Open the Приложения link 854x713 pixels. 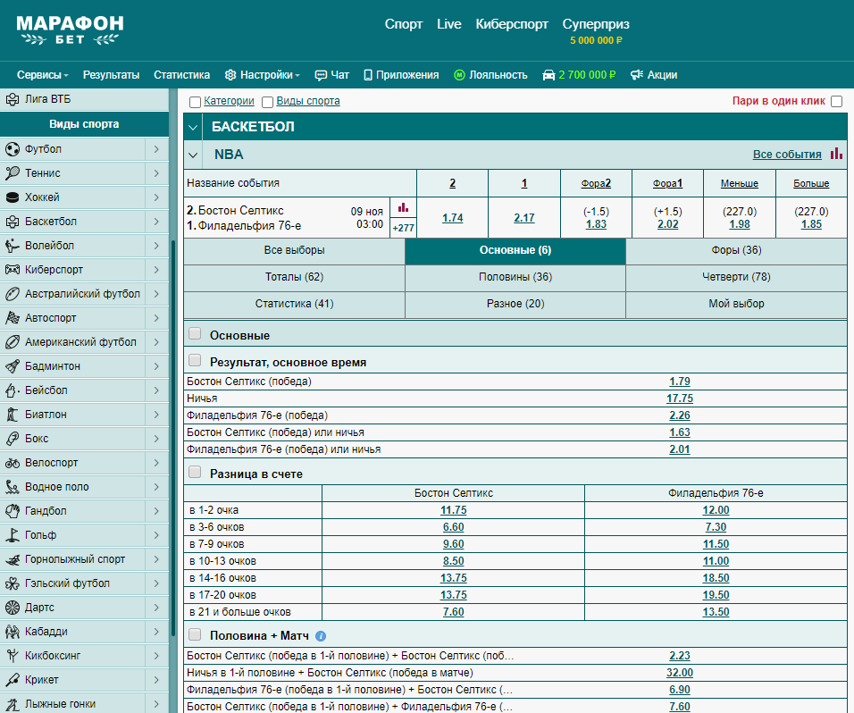click(x=401, y=75)
